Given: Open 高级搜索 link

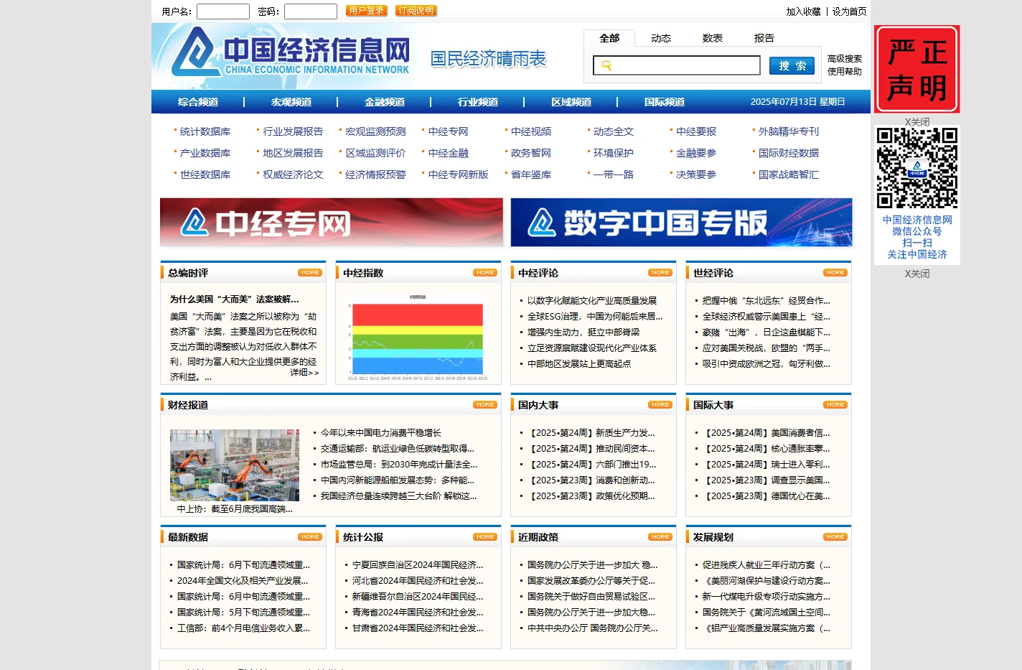Looking at the screenshot, I should [845, 59].
